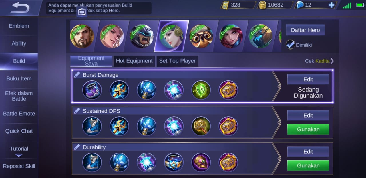Select the owl hero portrait with goggles
The height and width of the screenshot is (178, 366).
pos(201,36)
